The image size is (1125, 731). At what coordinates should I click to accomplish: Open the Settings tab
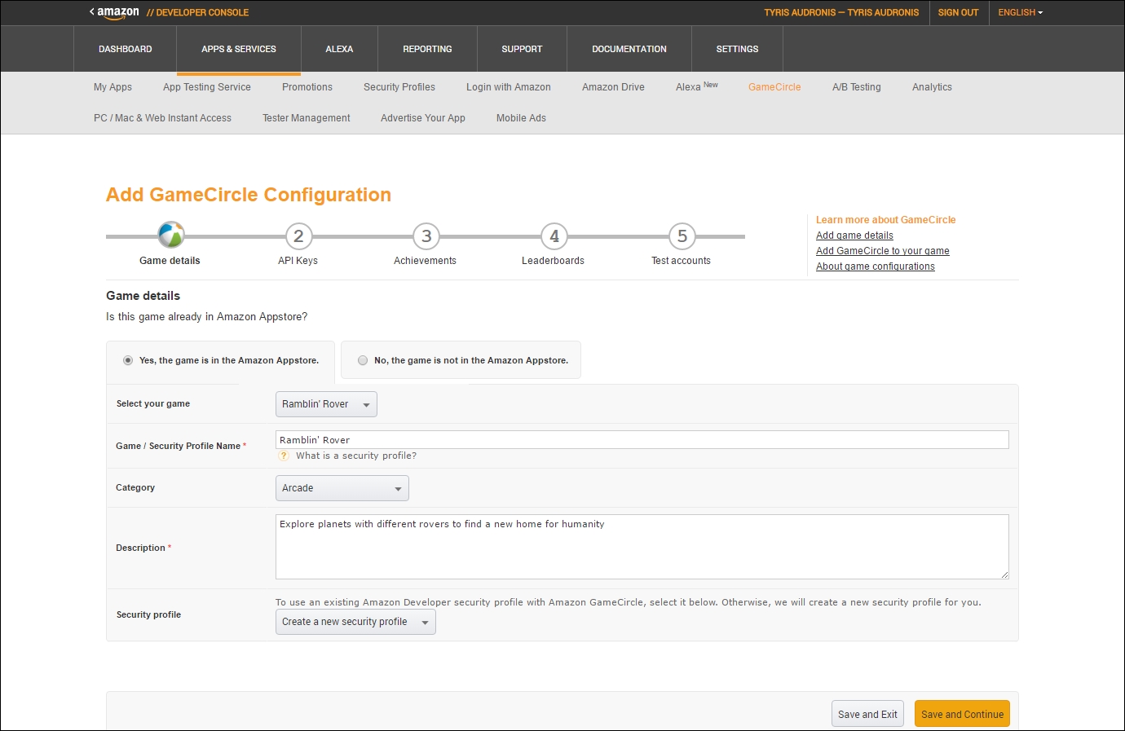coord(737,49)
